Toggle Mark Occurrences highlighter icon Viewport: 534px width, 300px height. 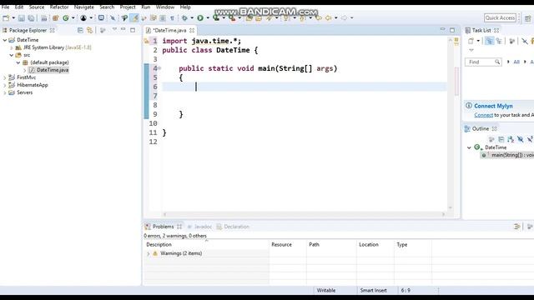(x=135, y=18)
